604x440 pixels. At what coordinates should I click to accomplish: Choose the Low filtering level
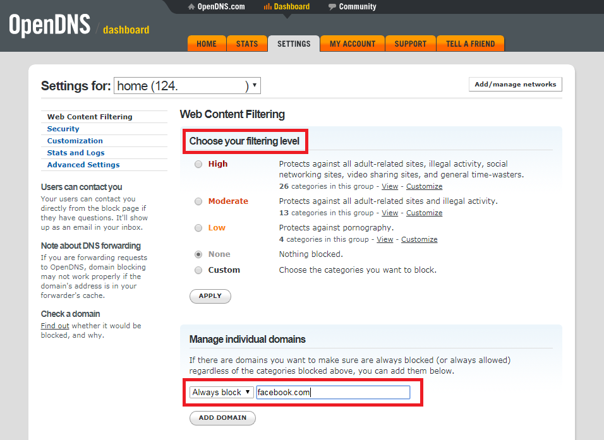pos(198,228)
